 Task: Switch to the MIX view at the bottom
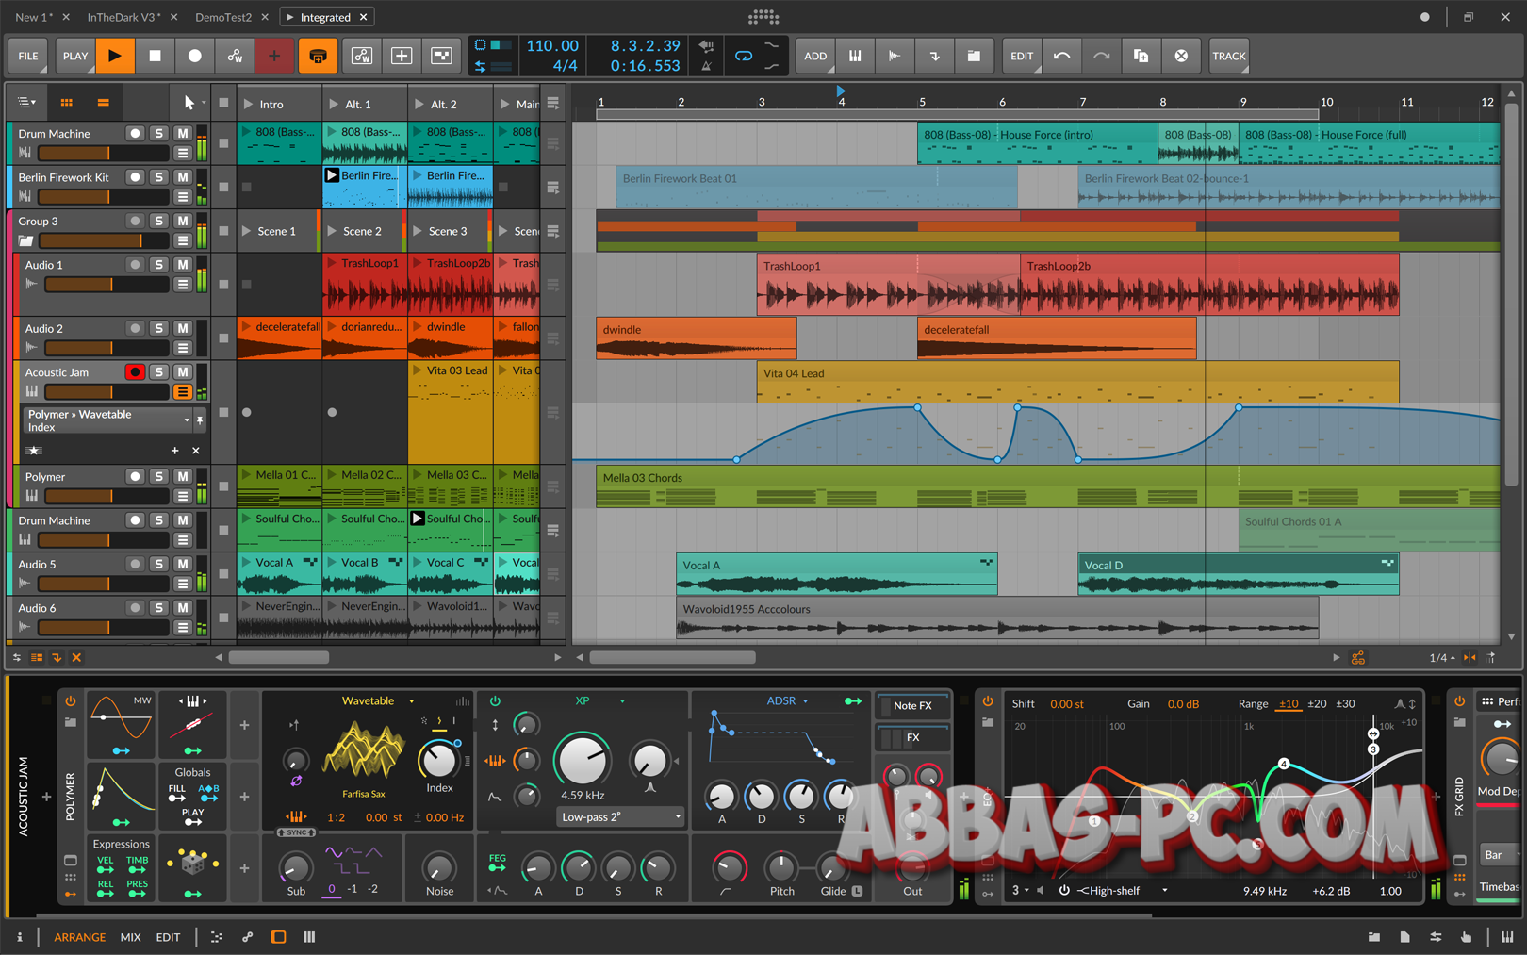coord(130,936)
